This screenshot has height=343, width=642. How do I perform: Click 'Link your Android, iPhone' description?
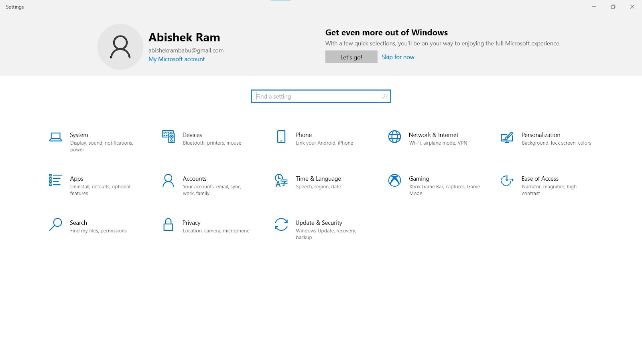[x=325, y=143]
